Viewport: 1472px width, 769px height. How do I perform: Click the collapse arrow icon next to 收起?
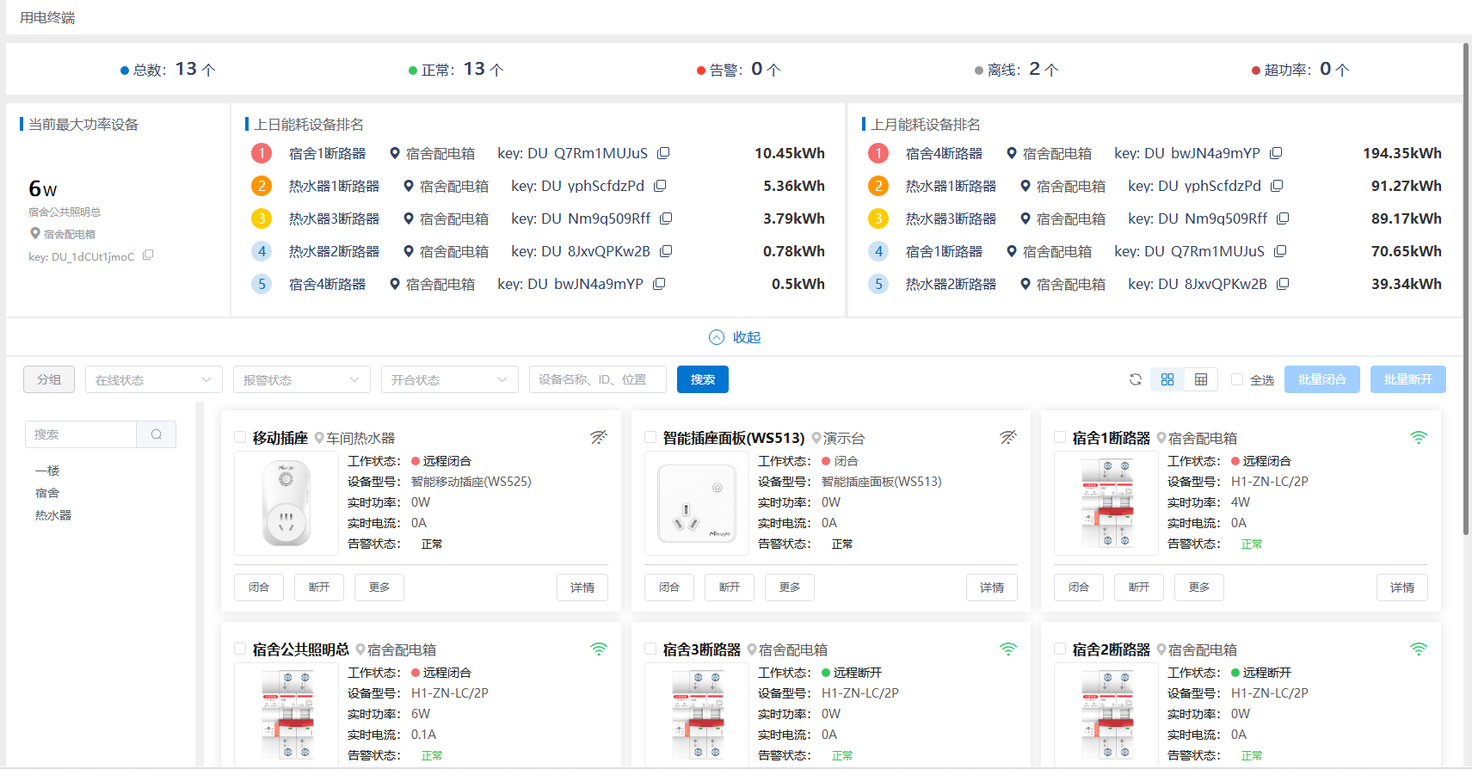pos(716,337)
